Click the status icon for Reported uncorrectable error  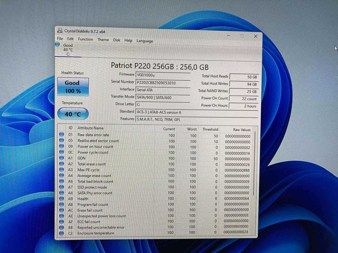[x=62, y=227]
